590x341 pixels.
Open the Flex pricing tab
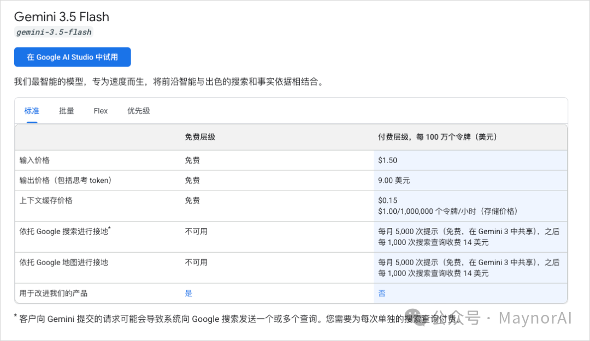pyautogui.click(x=101, y=111)
